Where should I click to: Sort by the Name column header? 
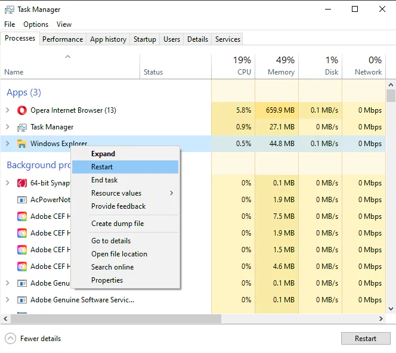(70, 67)
